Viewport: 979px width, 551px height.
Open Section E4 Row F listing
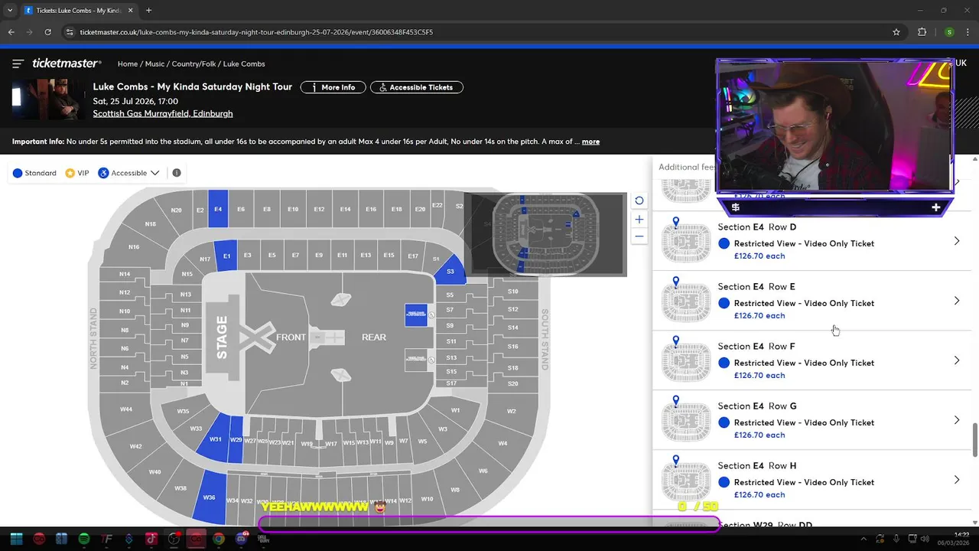[812, 360]
